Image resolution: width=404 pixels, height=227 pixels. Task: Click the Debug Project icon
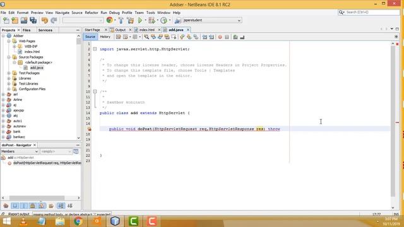pos(151,20)
